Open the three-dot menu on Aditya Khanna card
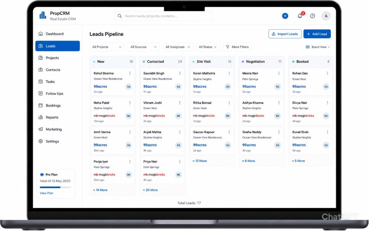The image size is (369, 231). [279, 103]
